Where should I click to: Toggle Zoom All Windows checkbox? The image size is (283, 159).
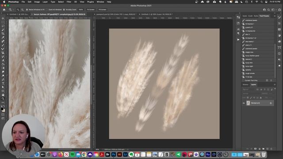46,10
